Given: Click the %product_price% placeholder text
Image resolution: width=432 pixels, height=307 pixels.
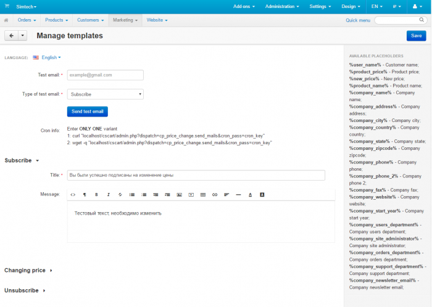Looking at the screenshot, I should point(368,72).
